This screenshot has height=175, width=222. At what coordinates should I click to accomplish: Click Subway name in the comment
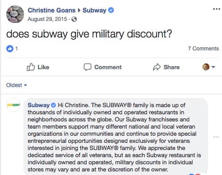pos(38,105)
